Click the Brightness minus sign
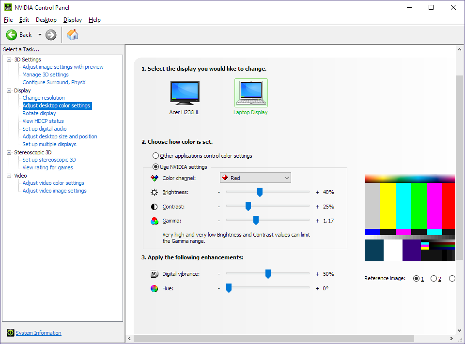Viewport: 465px width, 344px height. click(x=219, y=192)
